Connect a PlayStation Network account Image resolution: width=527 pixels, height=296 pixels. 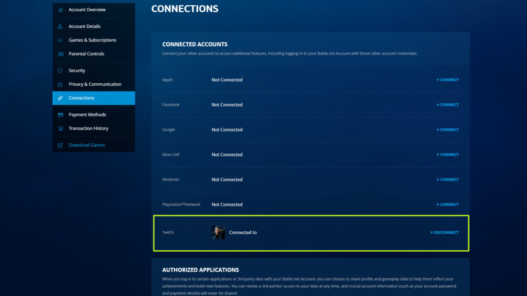[447, 204]
